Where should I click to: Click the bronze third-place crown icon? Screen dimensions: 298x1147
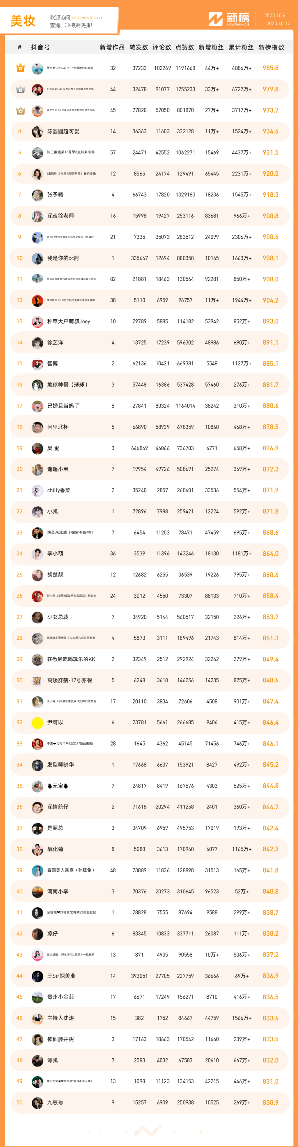[20, 110]
